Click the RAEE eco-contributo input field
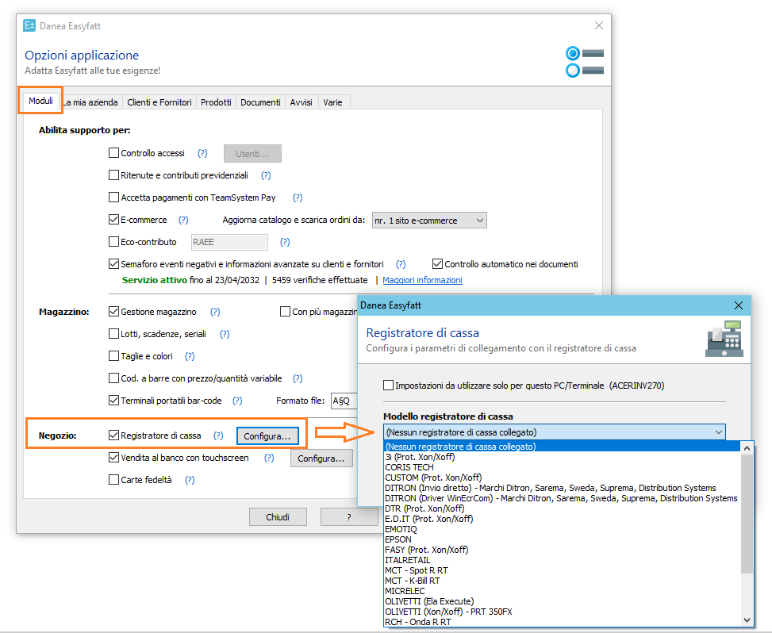Viewport: 772px width, 633px height. [x=229, y=242]
